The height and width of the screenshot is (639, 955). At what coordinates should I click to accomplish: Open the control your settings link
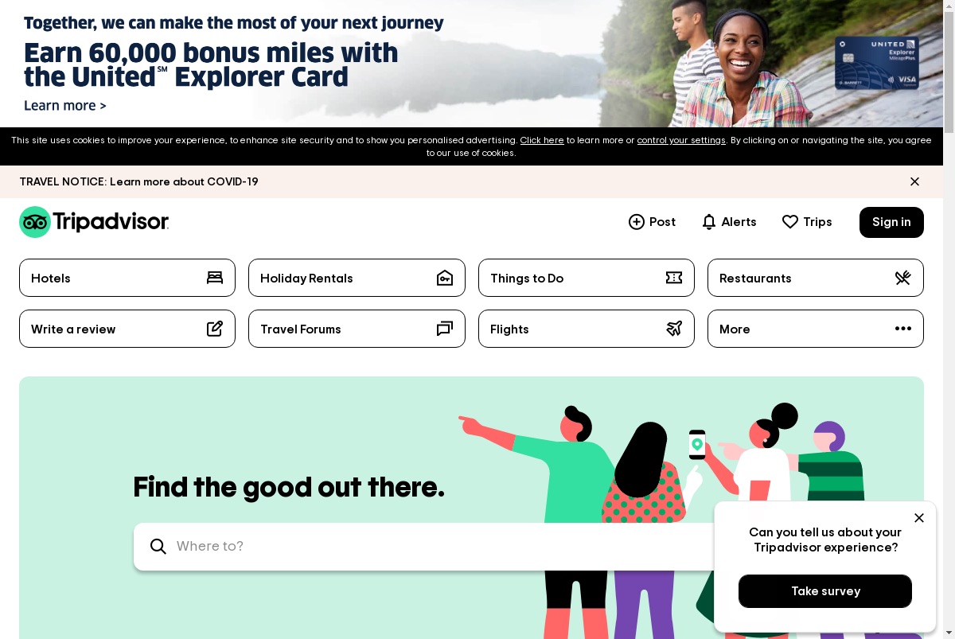tap(681, 140)
